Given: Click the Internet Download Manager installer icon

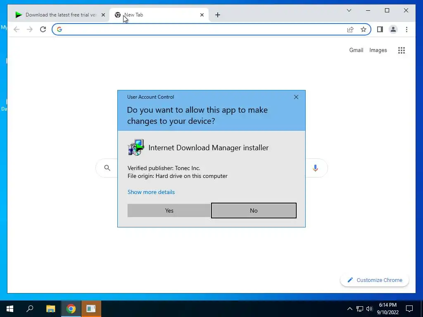Looking at the screenshot, I should pyautogui.click(x=136, y=147).
